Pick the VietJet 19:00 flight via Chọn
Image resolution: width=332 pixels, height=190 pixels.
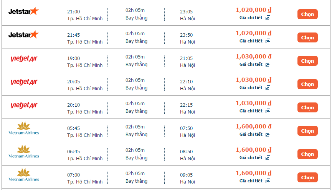(307, 61)
